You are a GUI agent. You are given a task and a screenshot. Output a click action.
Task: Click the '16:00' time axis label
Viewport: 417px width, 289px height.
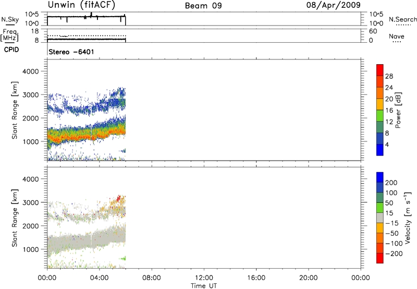256,278
